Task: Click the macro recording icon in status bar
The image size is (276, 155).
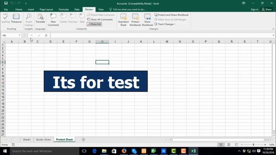Action: (13, 145)
